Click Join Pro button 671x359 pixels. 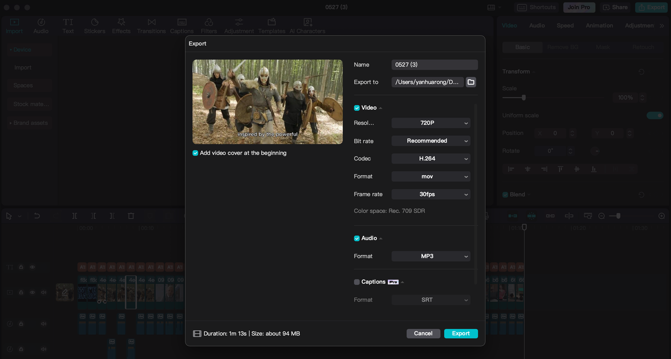pyautogui.click(x=579, y=7)
